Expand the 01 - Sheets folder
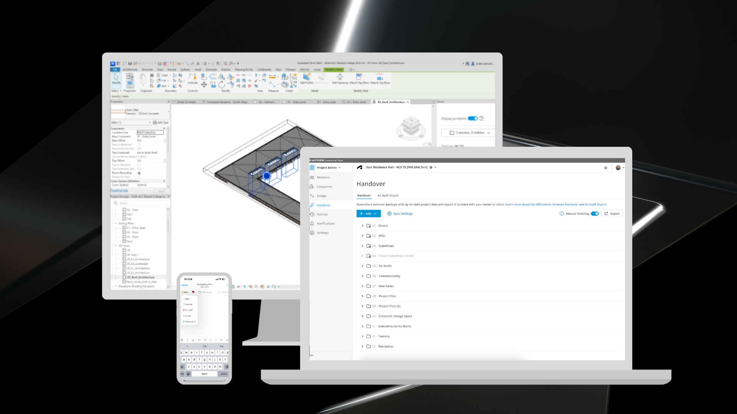The image size is (737, 414). 362,226
